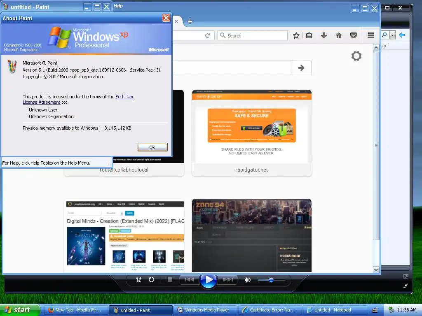
Task: Skip to previous track in Media Player
Action: (x=189, y=280)
